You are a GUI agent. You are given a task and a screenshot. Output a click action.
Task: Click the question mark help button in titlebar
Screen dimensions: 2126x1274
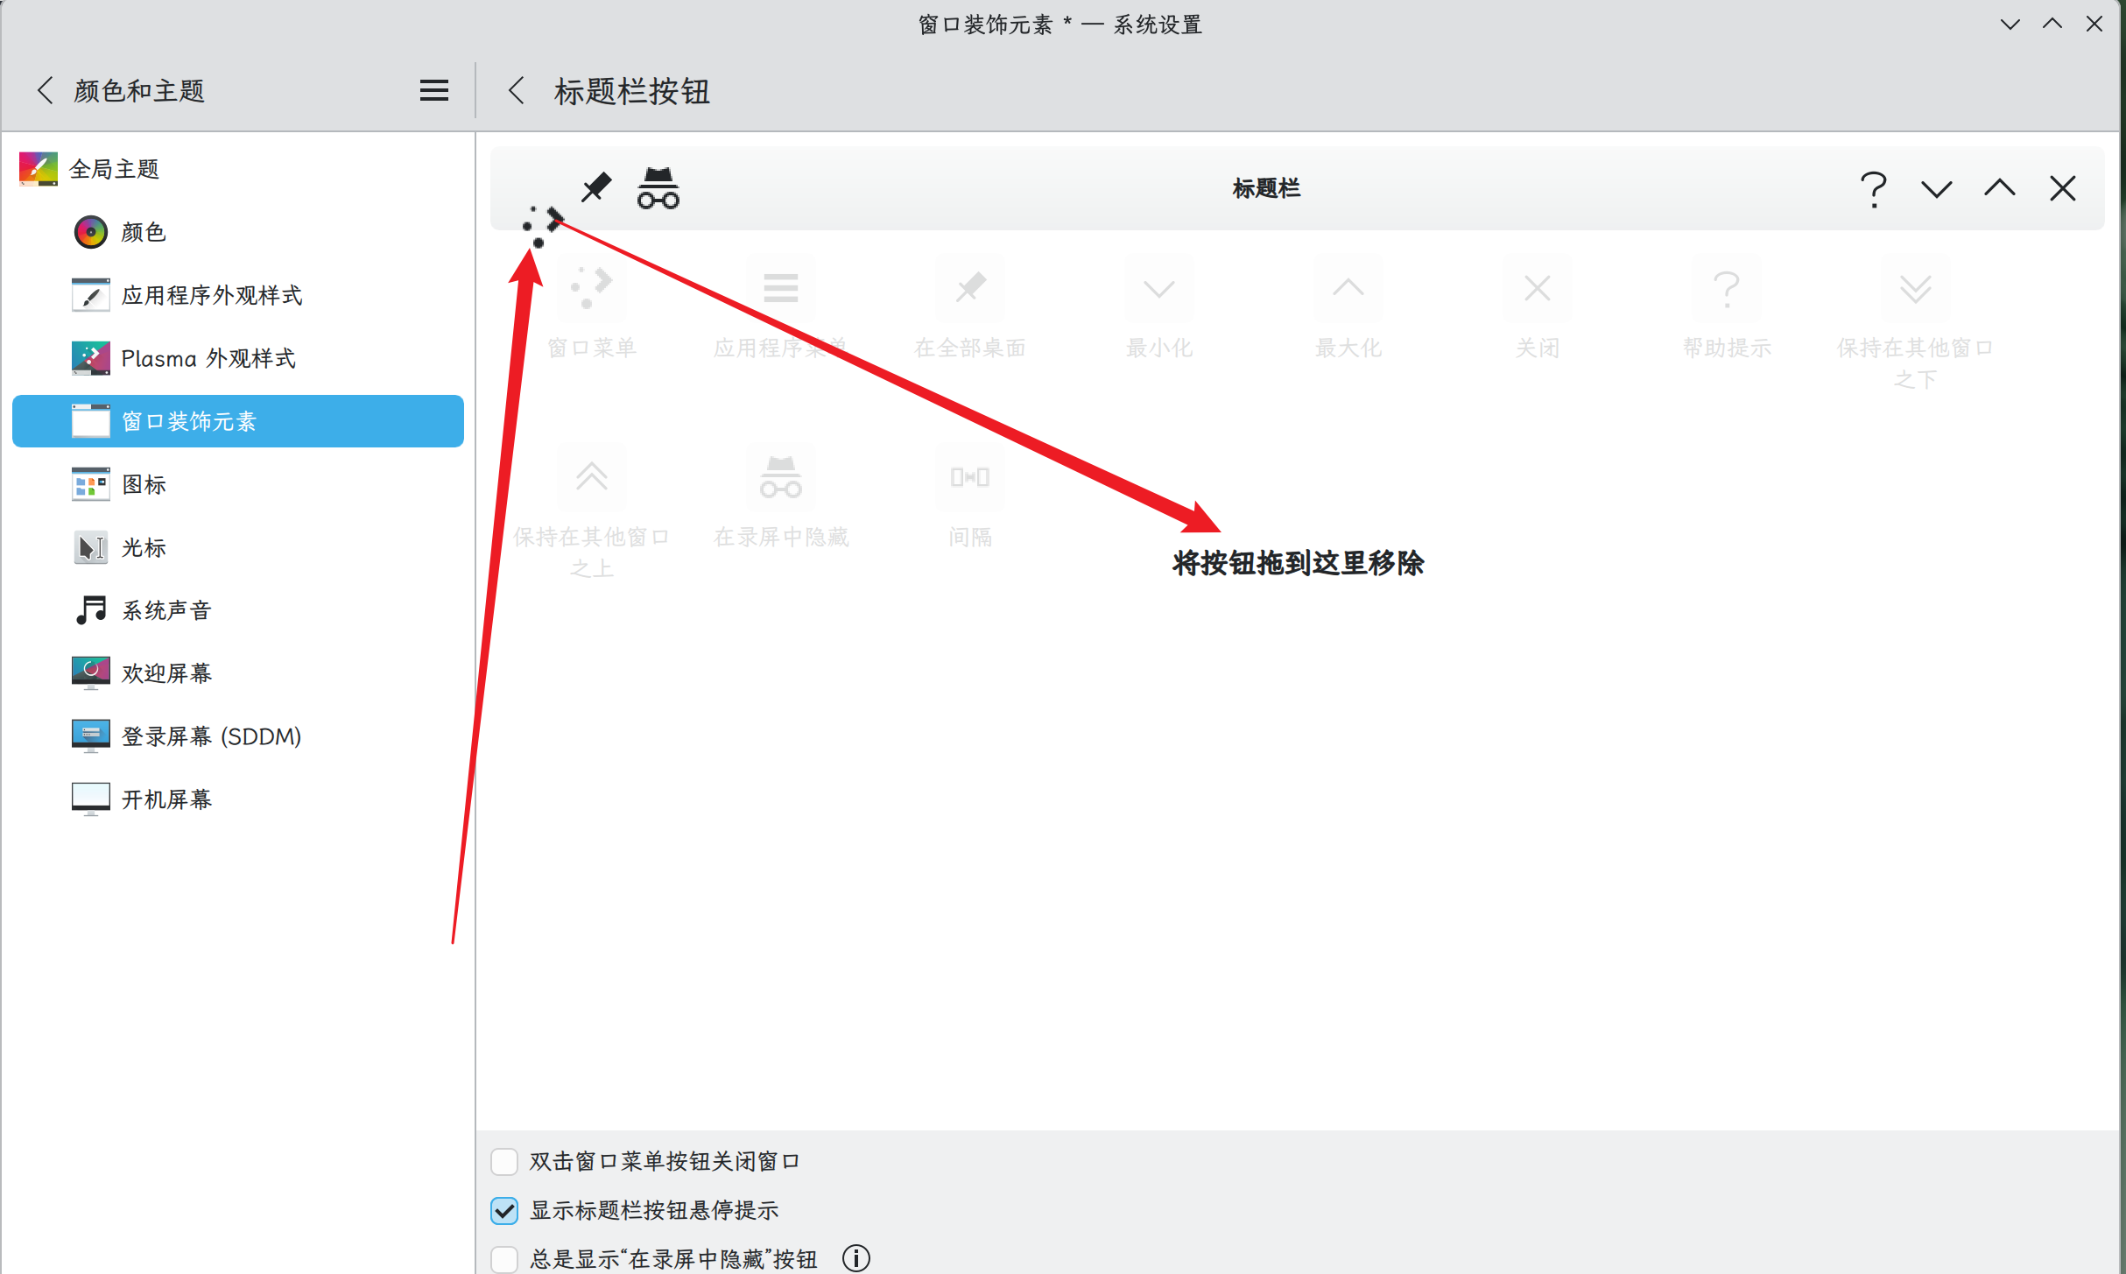(x=1873, y=188)
